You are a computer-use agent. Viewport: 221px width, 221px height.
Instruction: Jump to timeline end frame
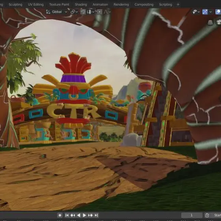coord(96,215)
